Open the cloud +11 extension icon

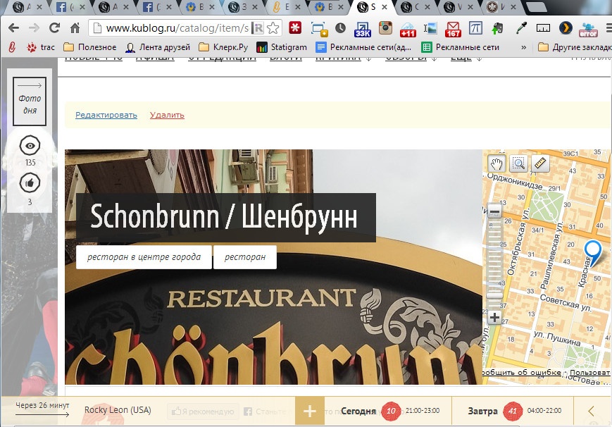click(x=408, y=30)
